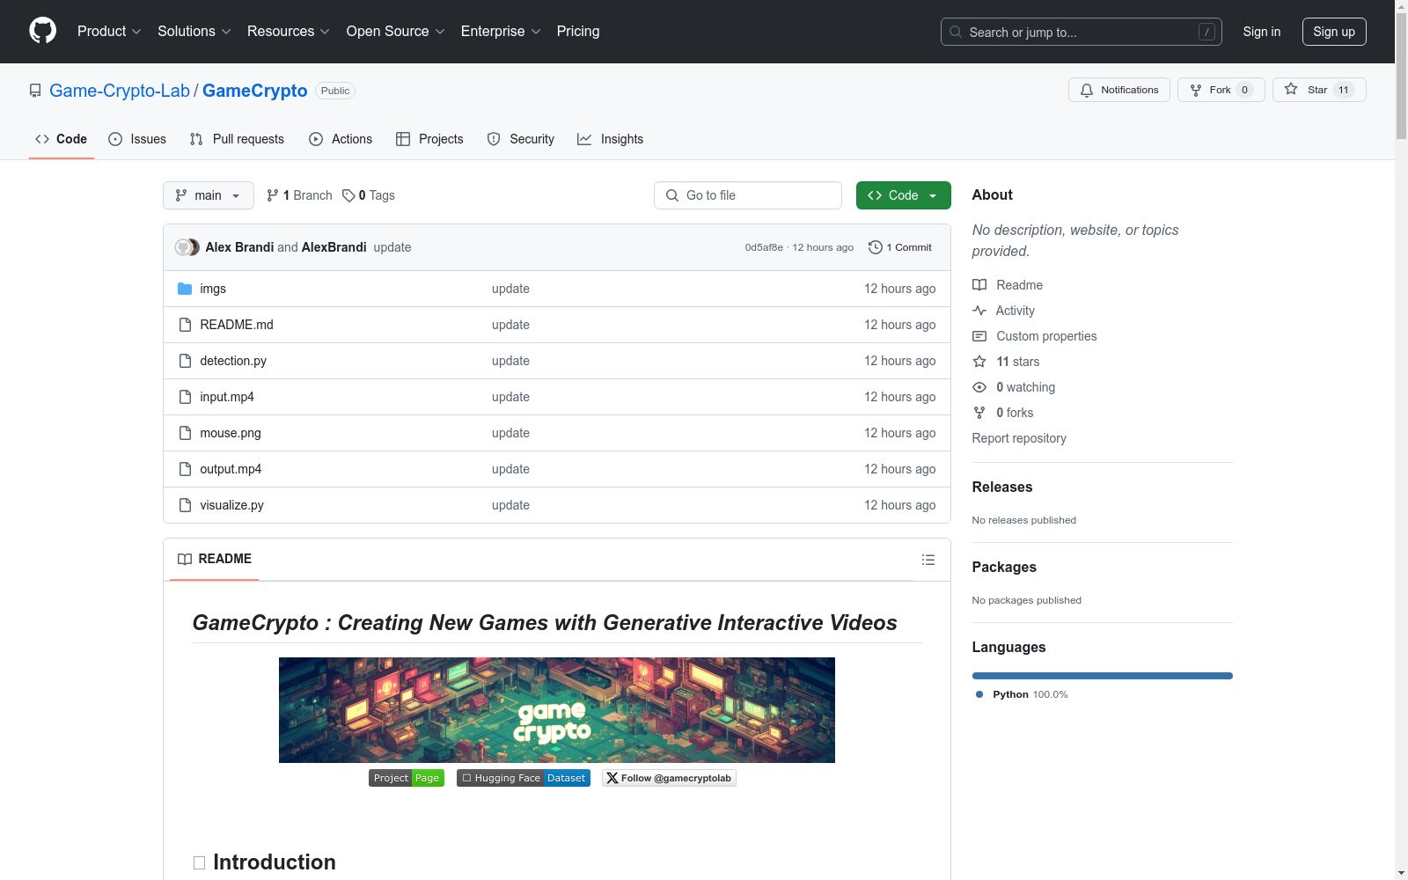Viewport: 1408px width, 880px height.
Task: Open the Releases heading link
Action: (x=1002, y=487)
